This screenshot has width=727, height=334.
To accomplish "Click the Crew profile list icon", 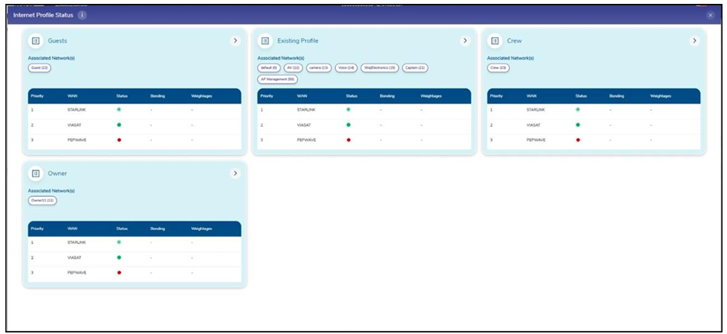I will click(x=494, y=41).
